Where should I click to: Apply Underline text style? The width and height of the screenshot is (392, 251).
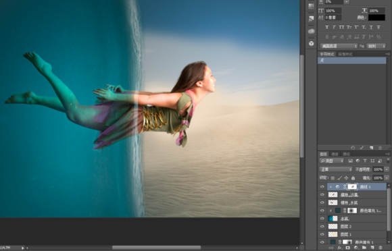[x=371, y=27]
